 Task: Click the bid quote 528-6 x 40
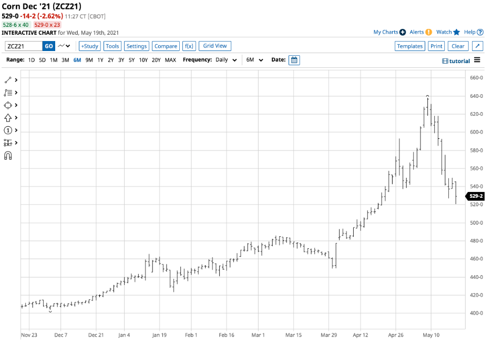(16, 25)
